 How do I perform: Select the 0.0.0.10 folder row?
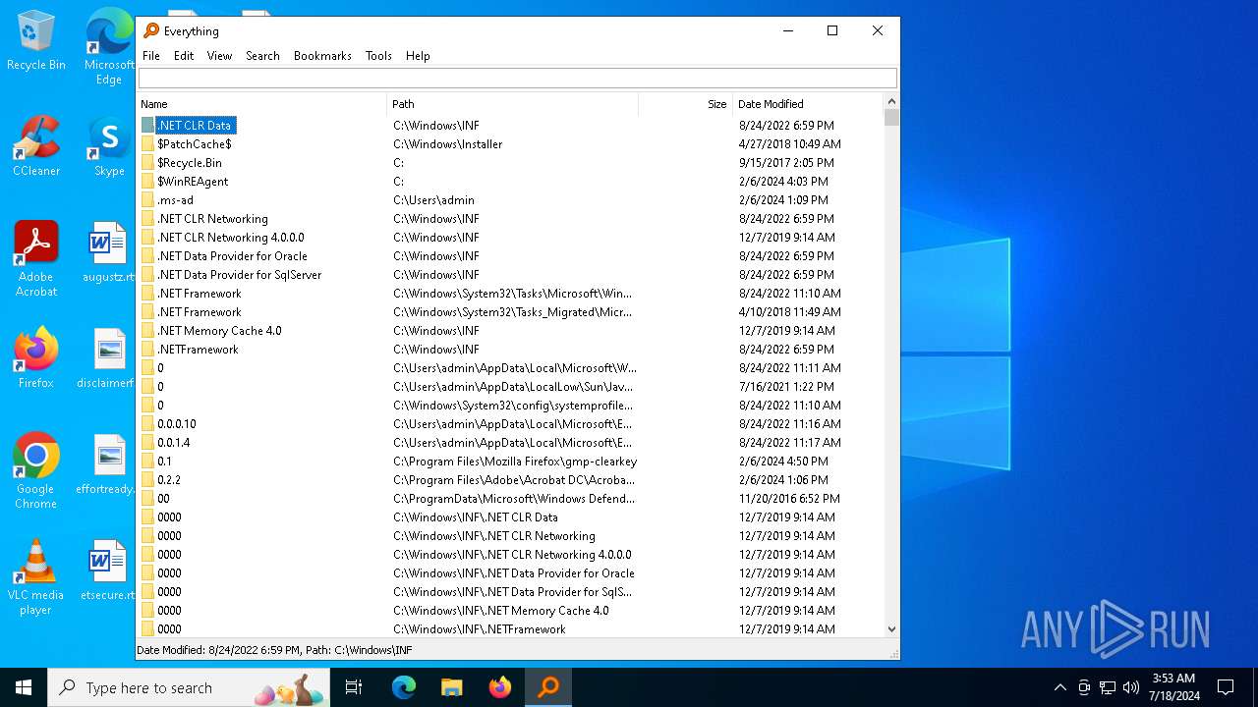510,424
